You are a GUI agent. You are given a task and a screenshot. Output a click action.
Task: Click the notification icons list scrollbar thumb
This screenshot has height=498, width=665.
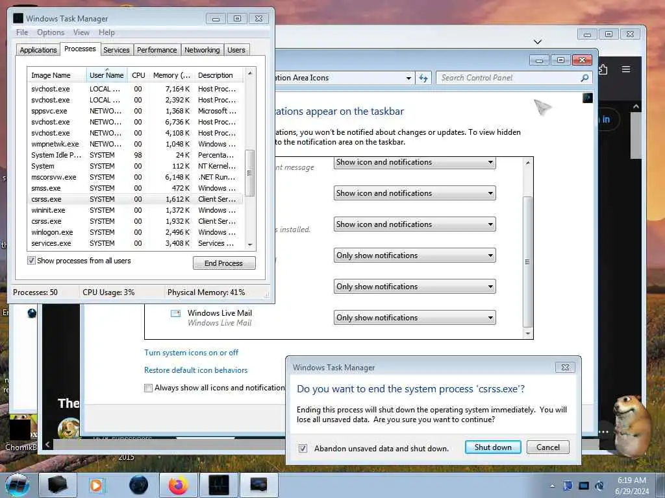pos(527,262)
